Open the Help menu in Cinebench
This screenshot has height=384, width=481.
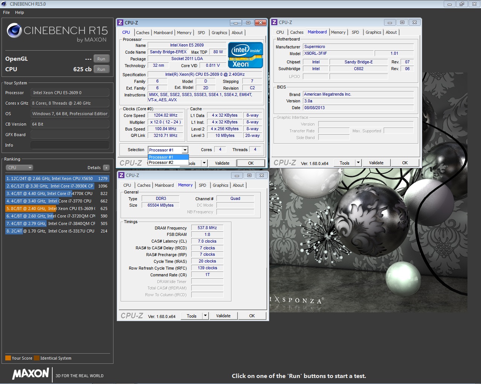[20, 12]
